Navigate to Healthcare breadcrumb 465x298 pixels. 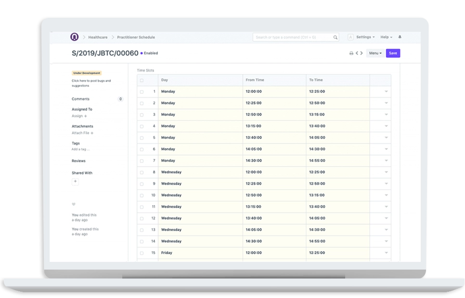pos(98,37)
